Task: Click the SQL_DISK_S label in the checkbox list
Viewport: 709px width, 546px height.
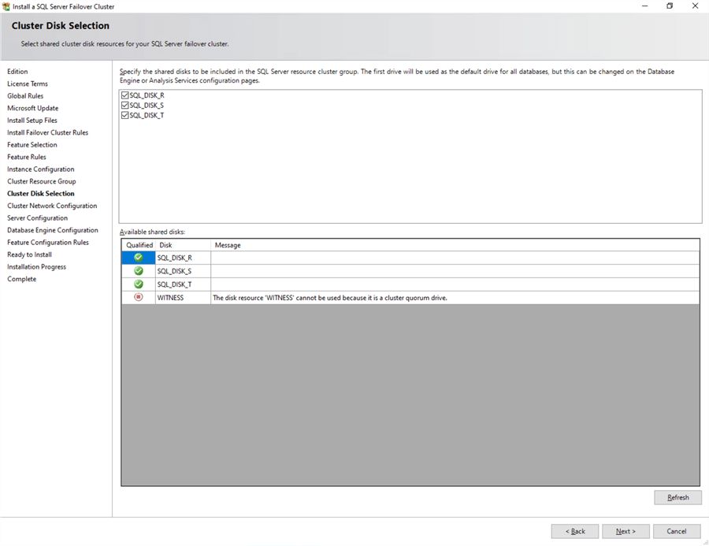Action: [147, 106]
